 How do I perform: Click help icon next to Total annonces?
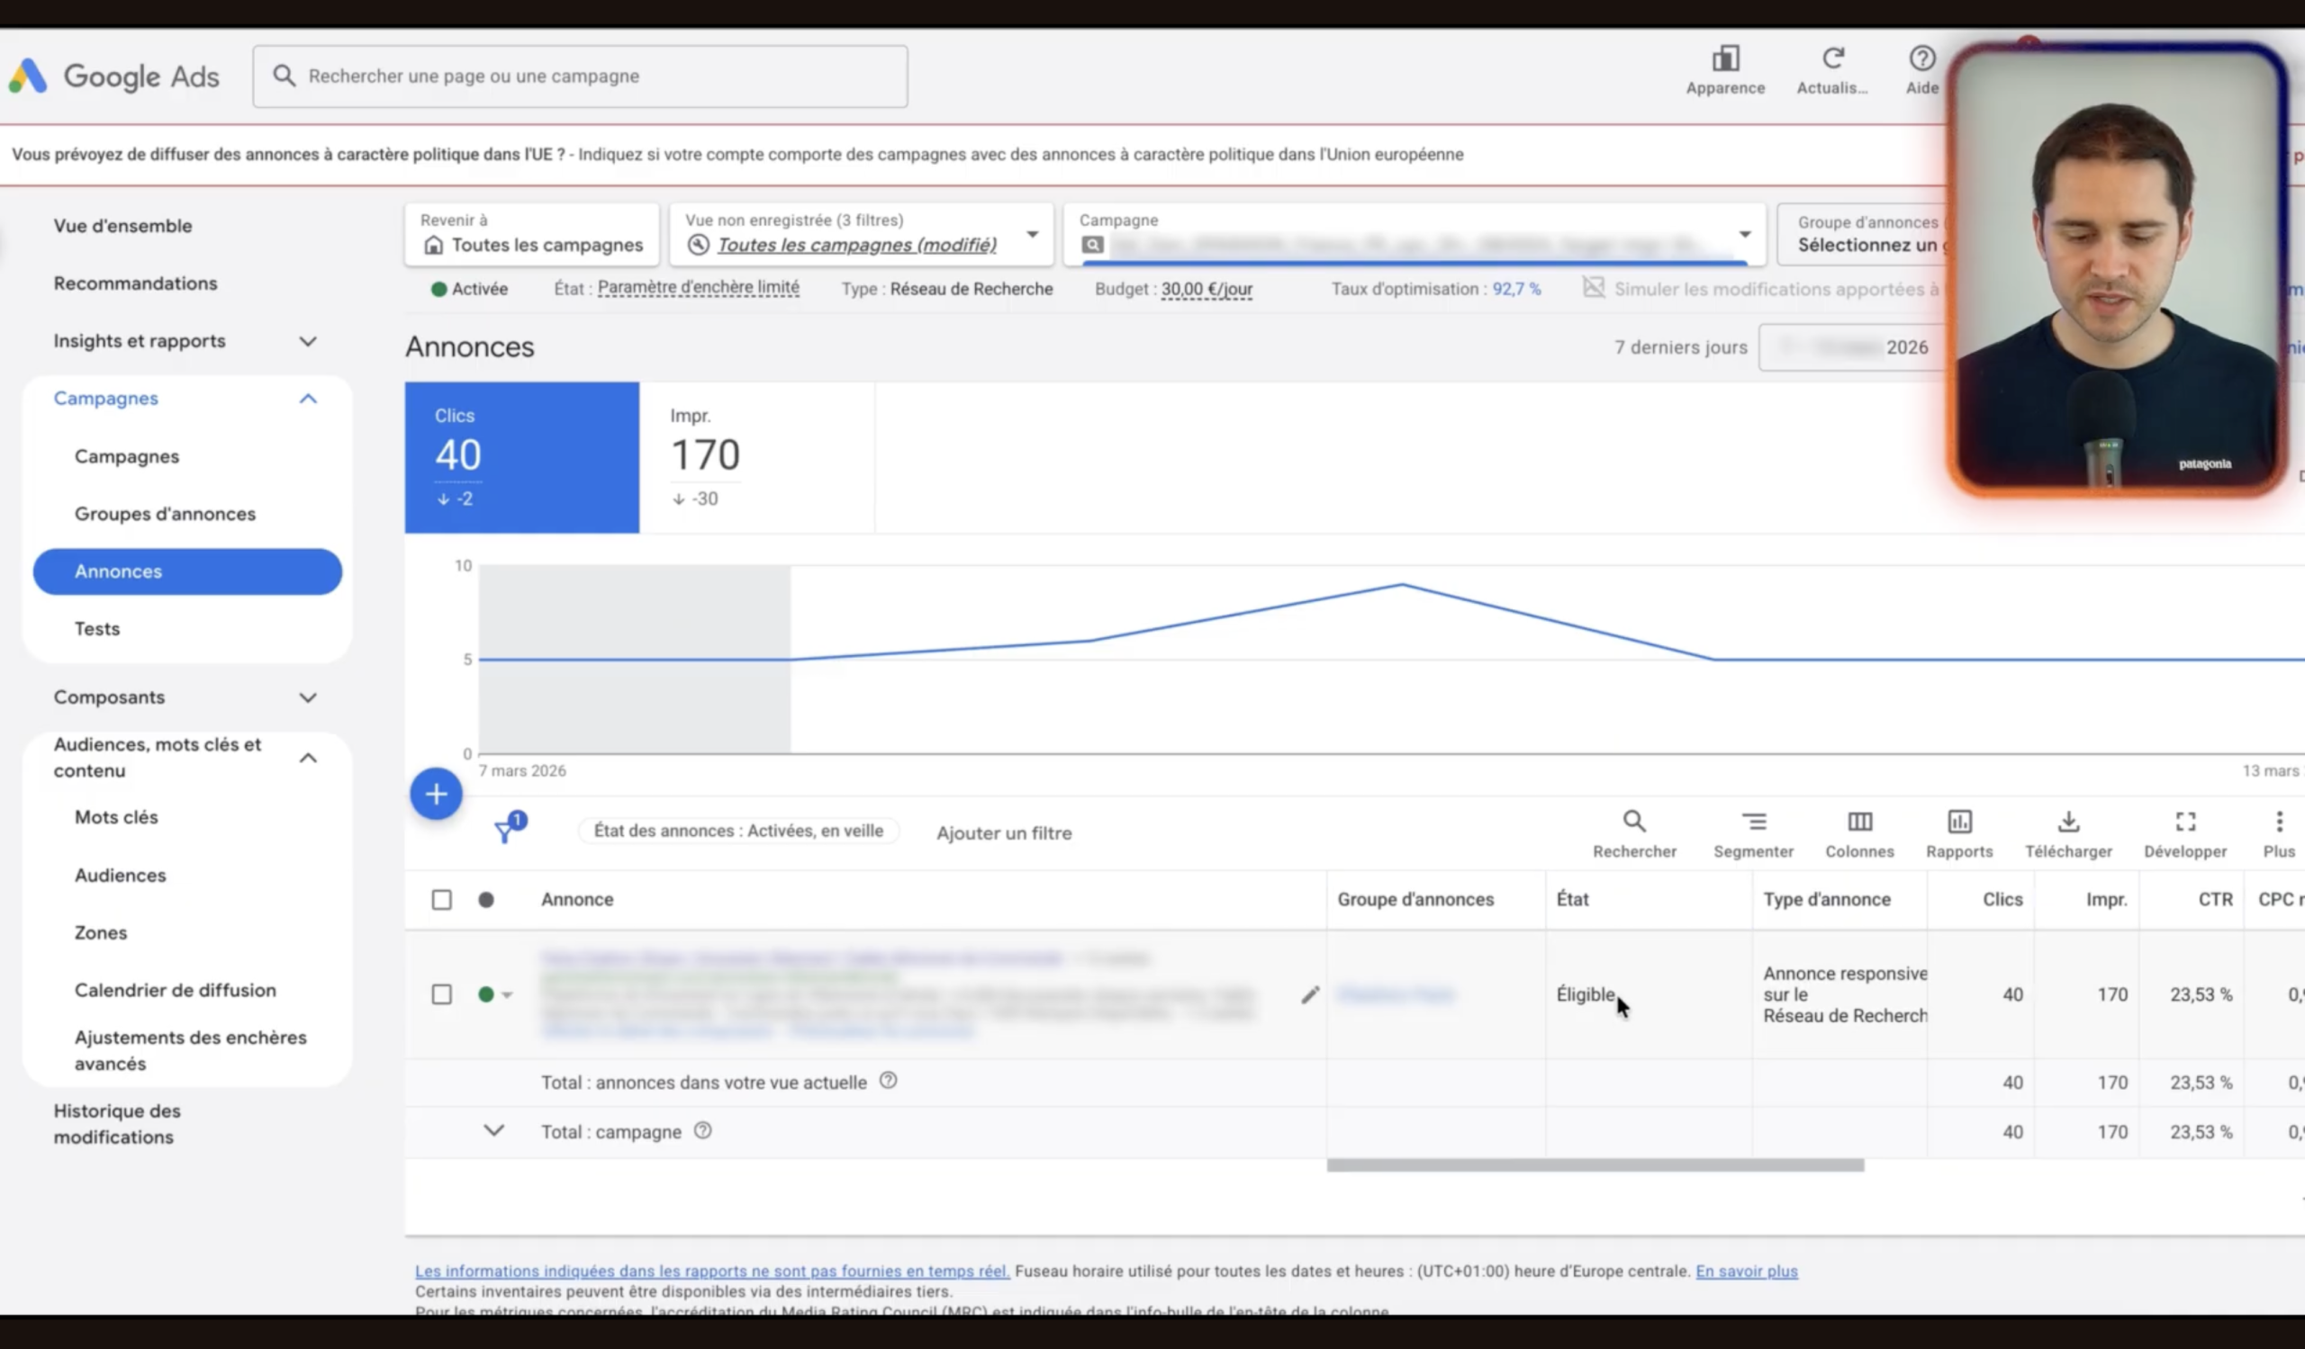pyautogui.click(x=888, y=1080)
